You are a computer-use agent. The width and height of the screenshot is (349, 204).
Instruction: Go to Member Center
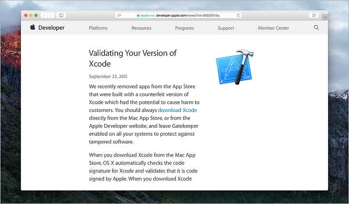(x=273, y=28)
